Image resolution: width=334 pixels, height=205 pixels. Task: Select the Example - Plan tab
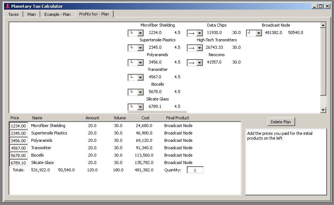[57, 14]
